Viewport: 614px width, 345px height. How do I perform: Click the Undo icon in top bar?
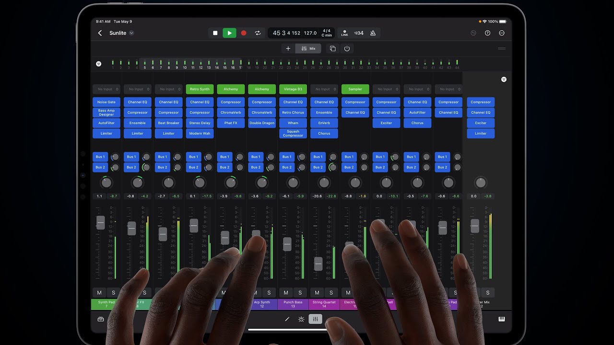click(473, 33)
